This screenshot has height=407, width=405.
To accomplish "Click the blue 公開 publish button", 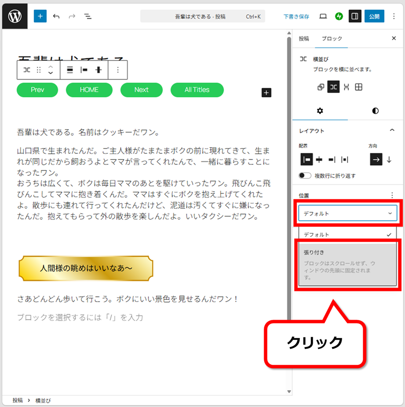I will 374,16.
